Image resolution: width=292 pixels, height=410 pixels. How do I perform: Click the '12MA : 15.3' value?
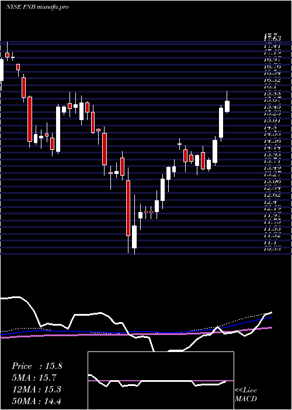coord(36,389)
